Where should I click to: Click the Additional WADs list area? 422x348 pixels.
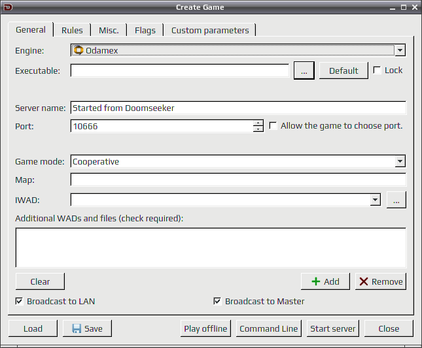211,247
